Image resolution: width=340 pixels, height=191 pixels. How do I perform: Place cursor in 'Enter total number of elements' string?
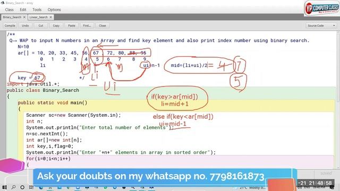click(124, 127)
